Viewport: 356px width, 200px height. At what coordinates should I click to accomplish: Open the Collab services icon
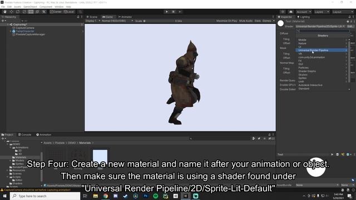(x=283, y=12)
